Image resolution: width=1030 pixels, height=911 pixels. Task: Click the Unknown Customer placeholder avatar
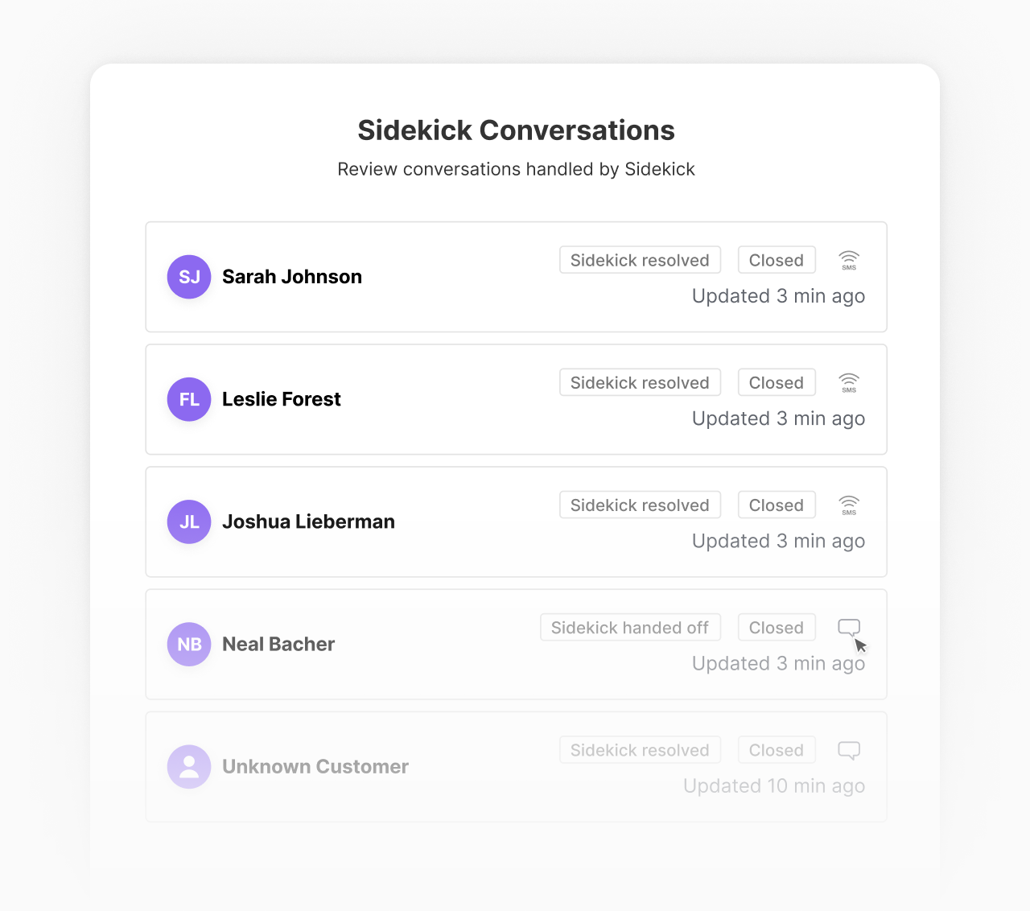click(x=189, y=766)
